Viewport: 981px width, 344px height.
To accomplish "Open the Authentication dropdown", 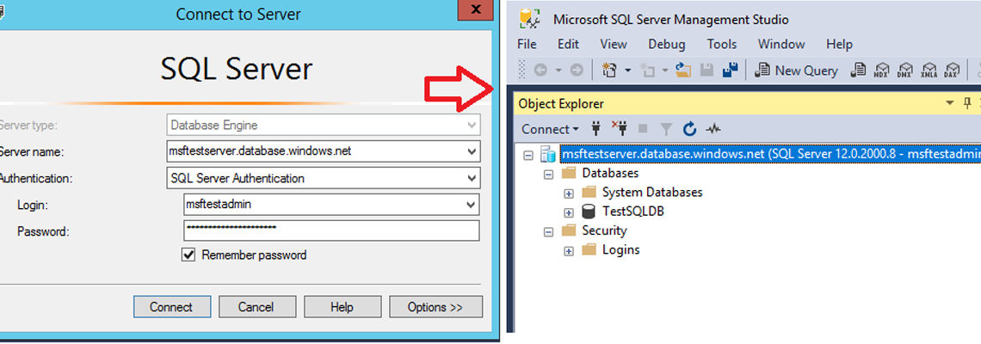I will 471,178.
